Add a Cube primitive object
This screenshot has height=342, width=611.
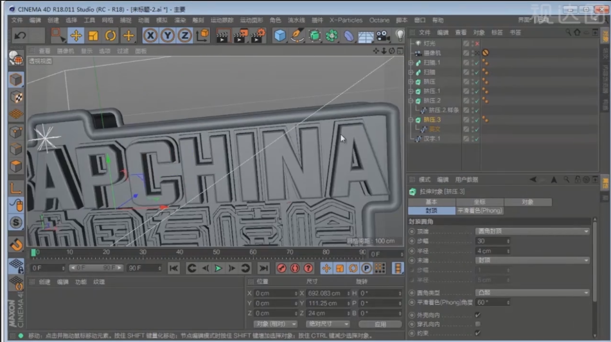[279, 36]
